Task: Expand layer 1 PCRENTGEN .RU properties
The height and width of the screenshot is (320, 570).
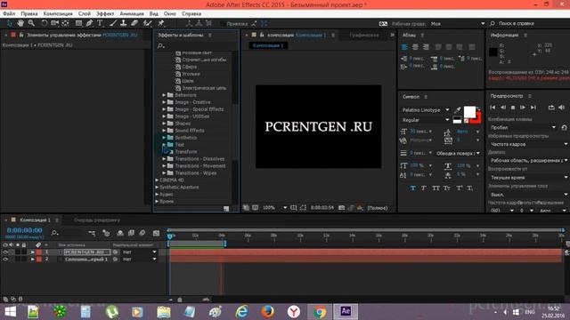Action: click(33, 252)
